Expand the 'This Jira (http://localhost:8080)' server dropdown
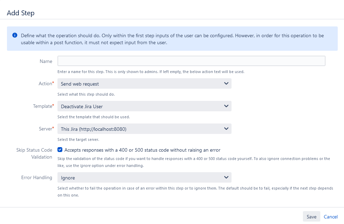The image size is (344, 224). 139,129
